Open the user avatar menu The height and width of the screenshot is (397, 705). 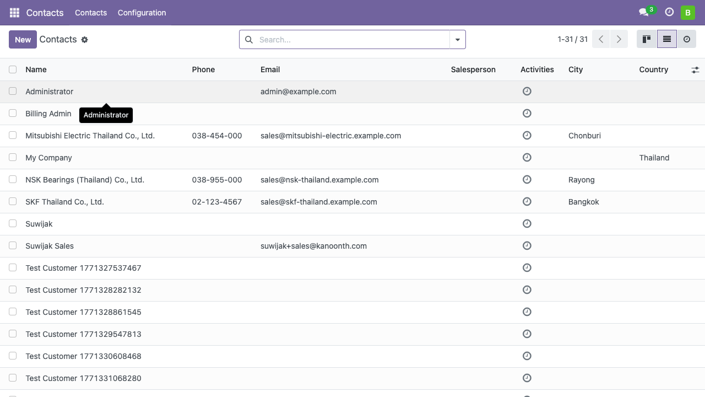click(x=687, y=13)
